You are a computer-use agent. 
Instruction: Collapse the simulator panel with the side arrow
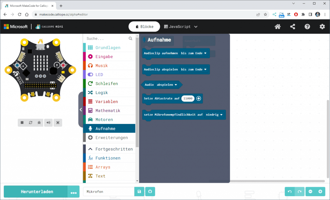click(x=81, y=110)
